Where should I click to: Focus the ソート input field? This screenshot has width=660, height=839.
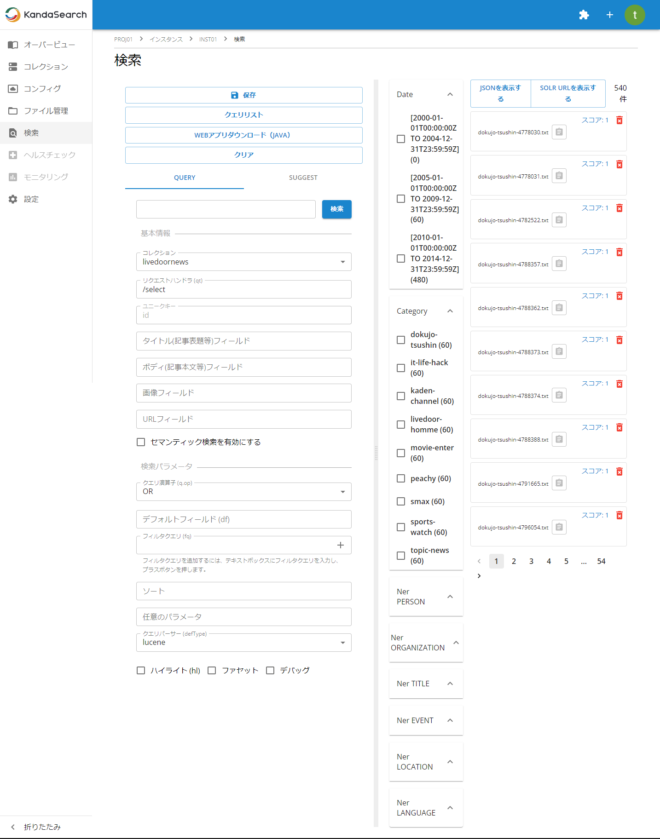[244, 591]
